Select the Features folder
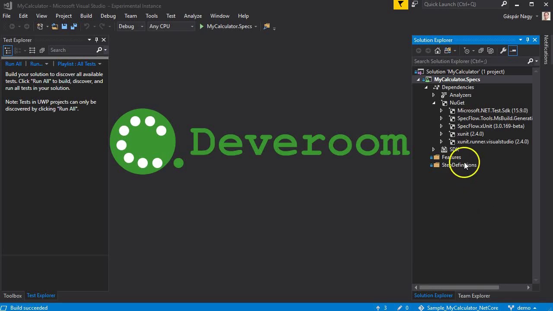Screen dimensions: 553x311 (x=451, y=157)
